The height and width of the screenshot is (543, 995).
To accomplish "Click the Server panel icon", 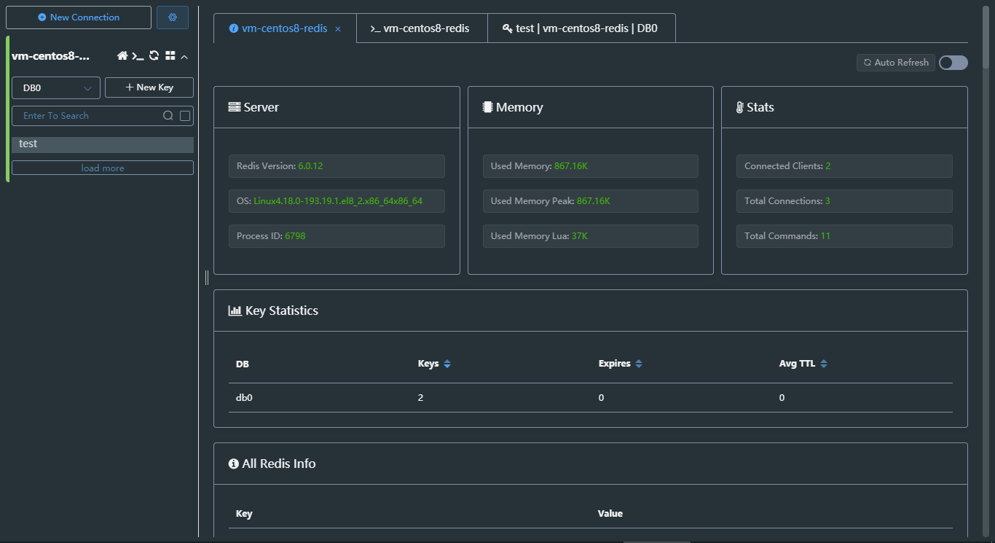I will [x=235, y=107].
